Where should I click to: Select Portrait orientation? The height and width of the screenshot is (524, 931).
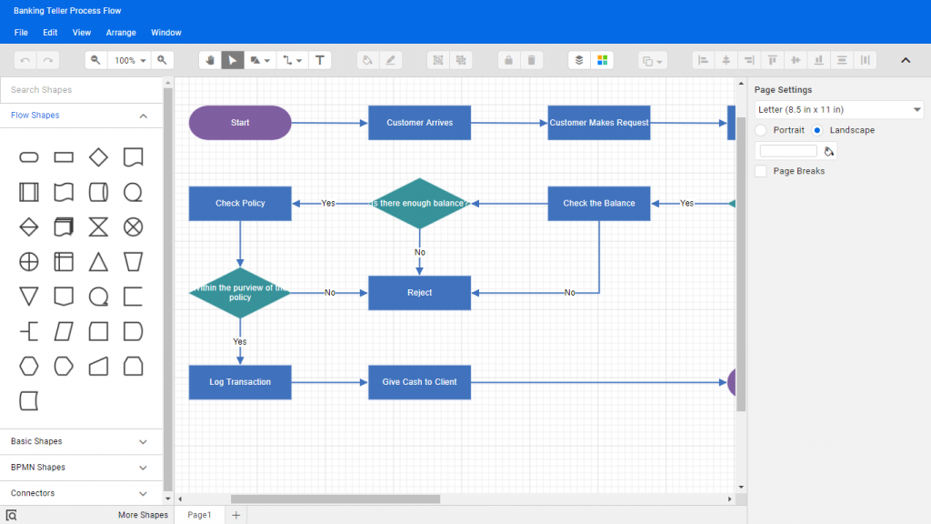[x=761, y=130]
